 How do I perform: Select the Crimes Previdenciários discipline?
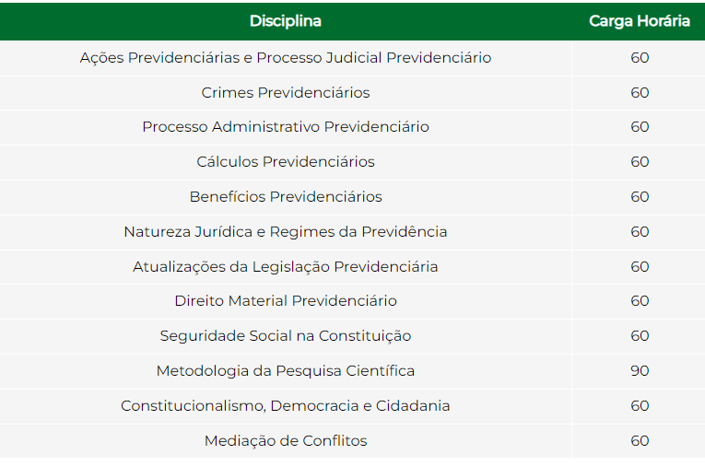tap(286, 93)
